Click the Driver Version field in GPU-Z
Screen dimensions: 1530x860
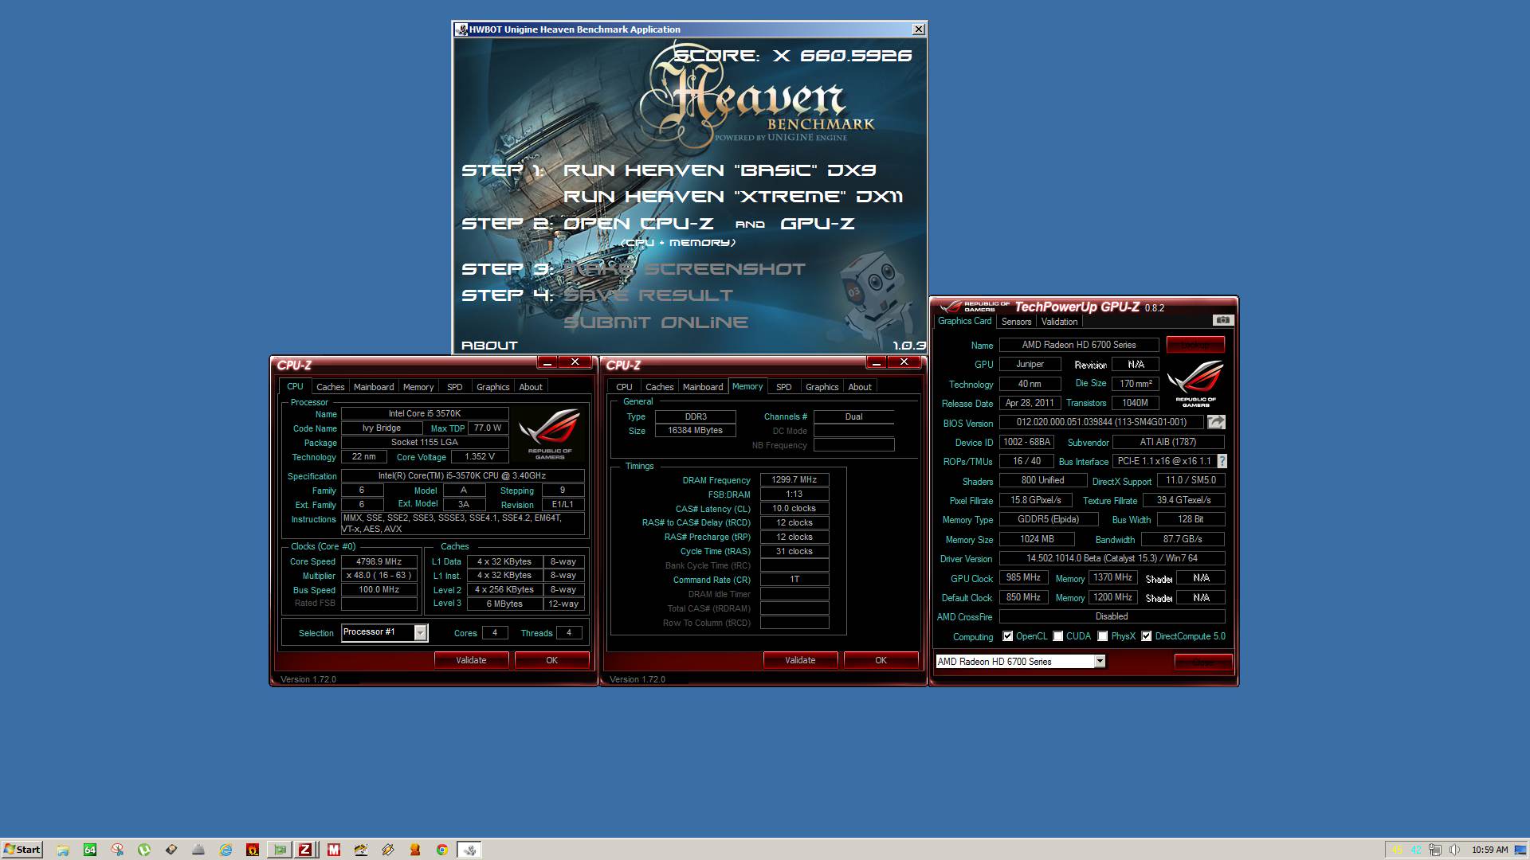(1112, 559)
